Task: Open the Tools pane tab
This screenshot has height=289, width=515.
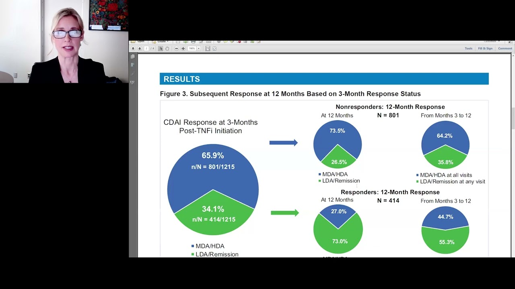Action: click(x=468, y=49)
